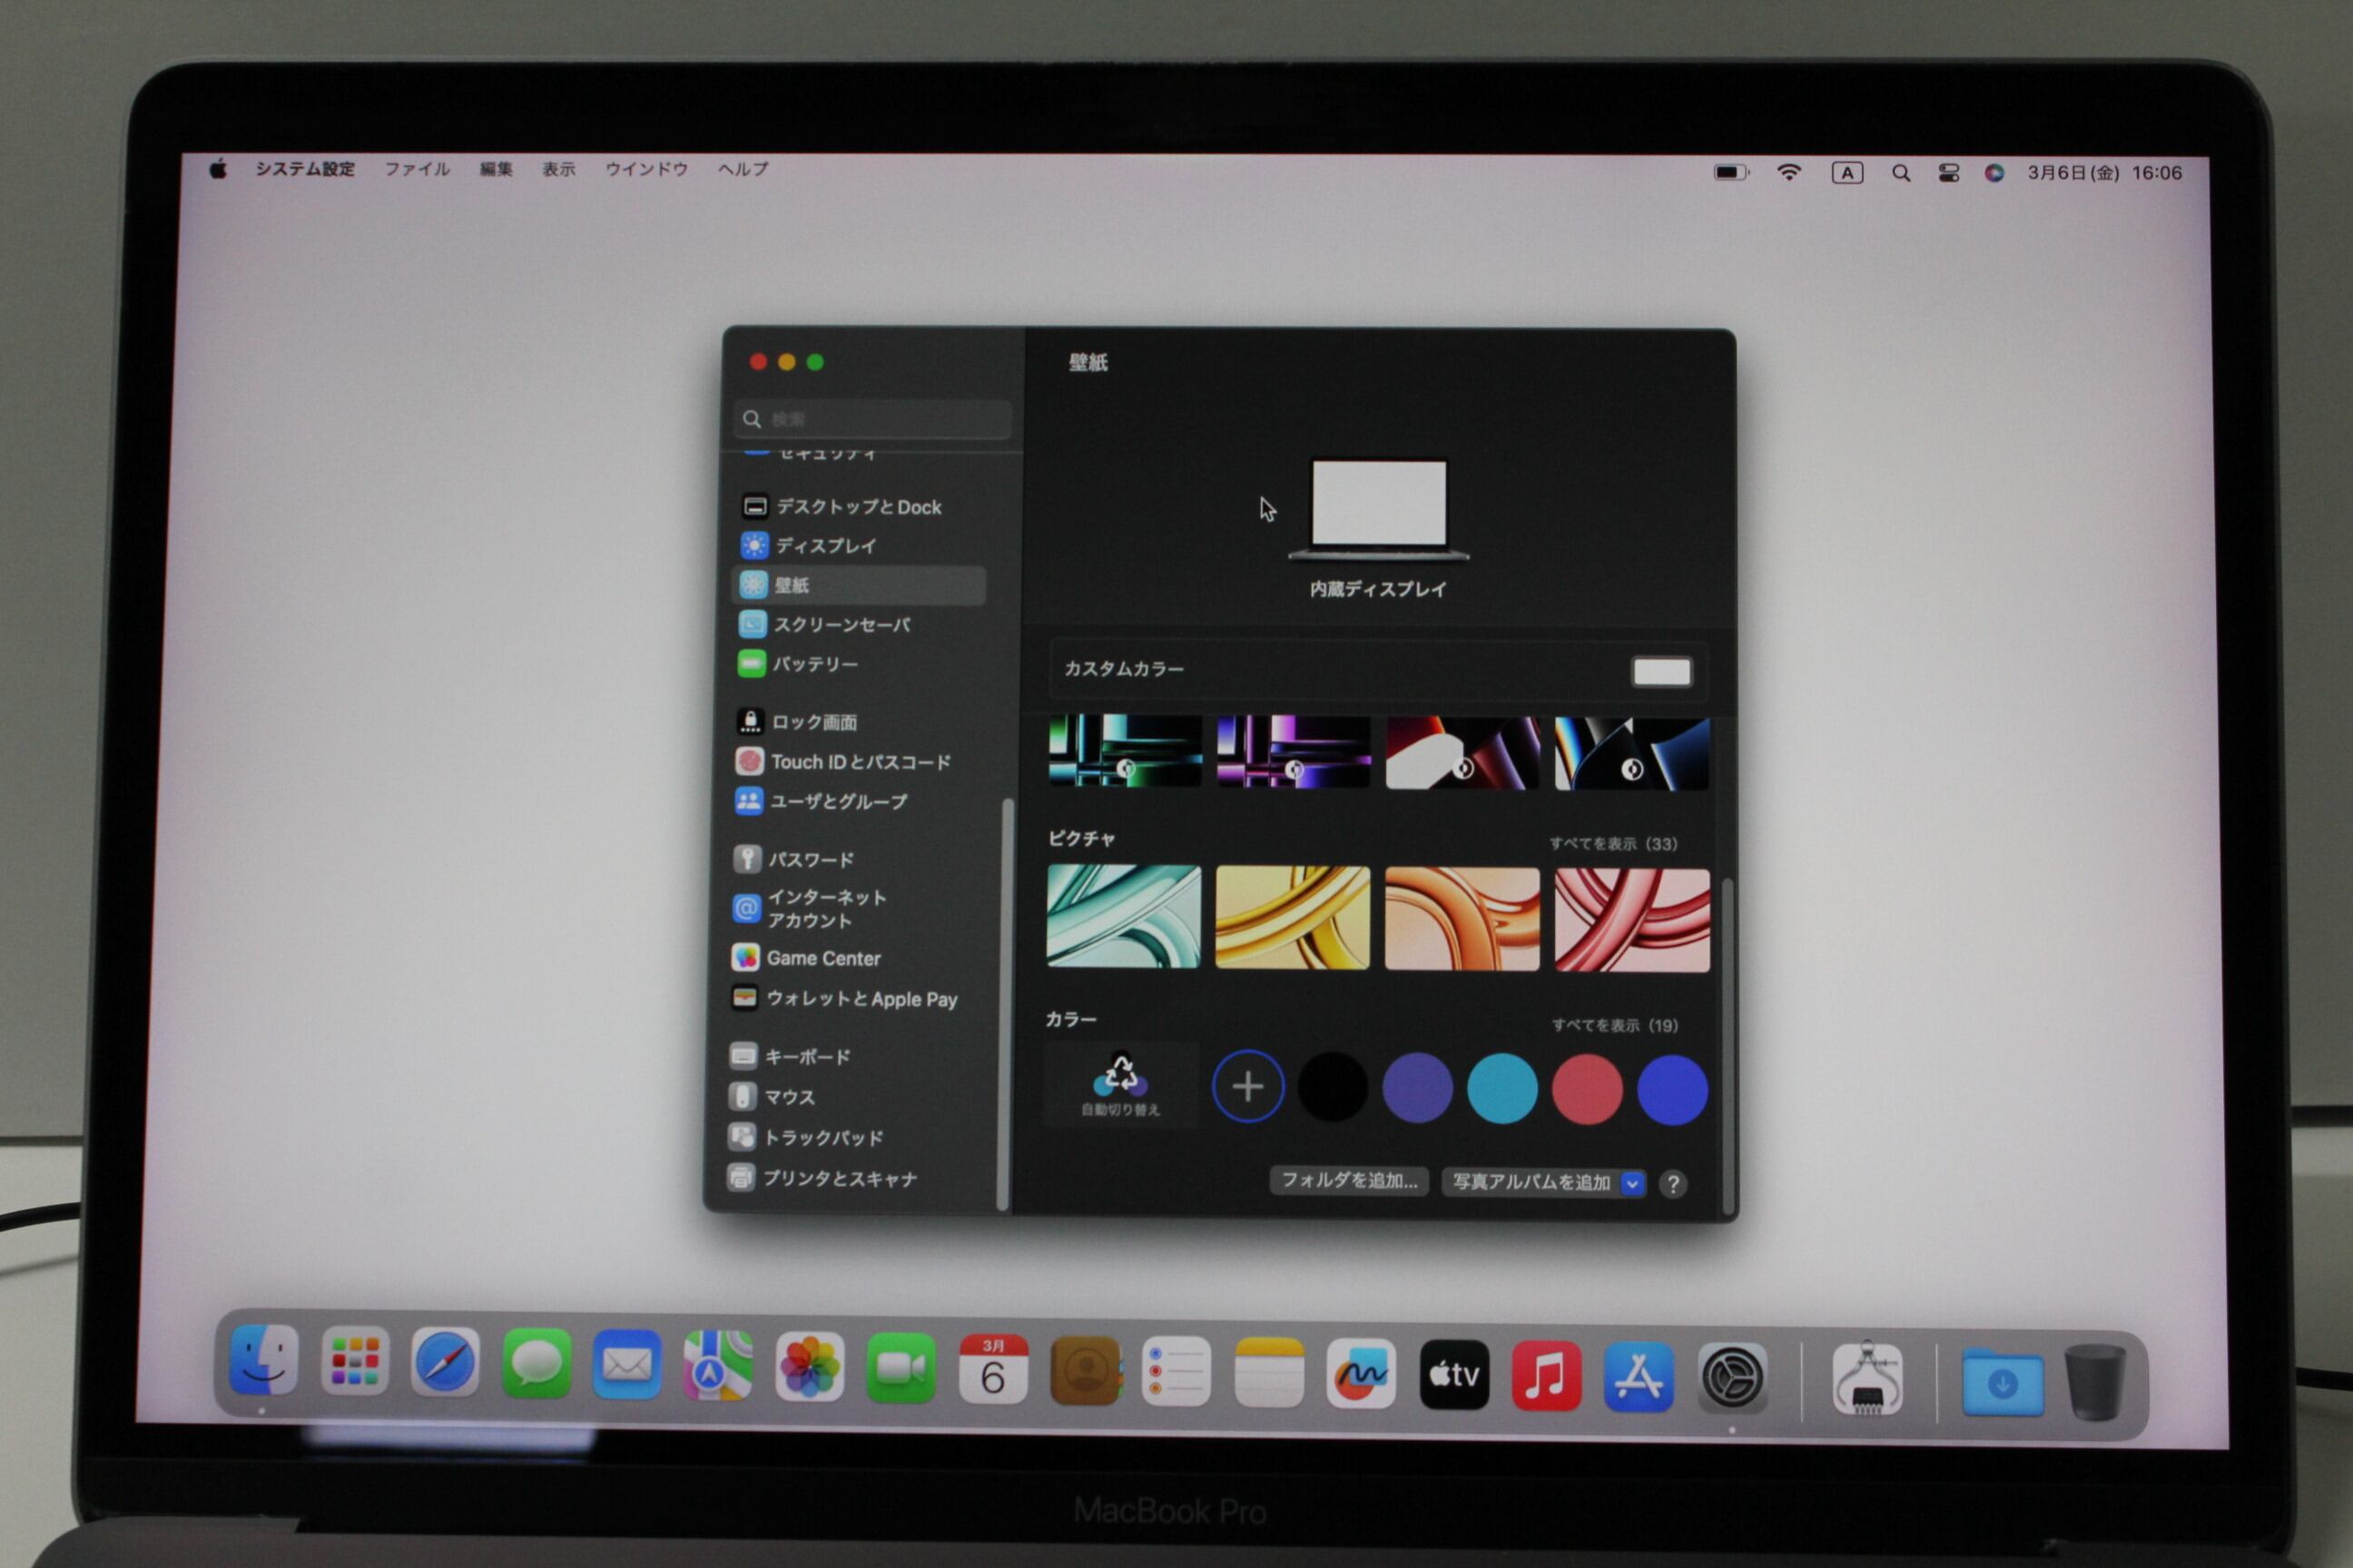Choose the custom color white swatch
Image resolution: width=2353 pixels, height=1568 pixels.
tap(1660, 671)
